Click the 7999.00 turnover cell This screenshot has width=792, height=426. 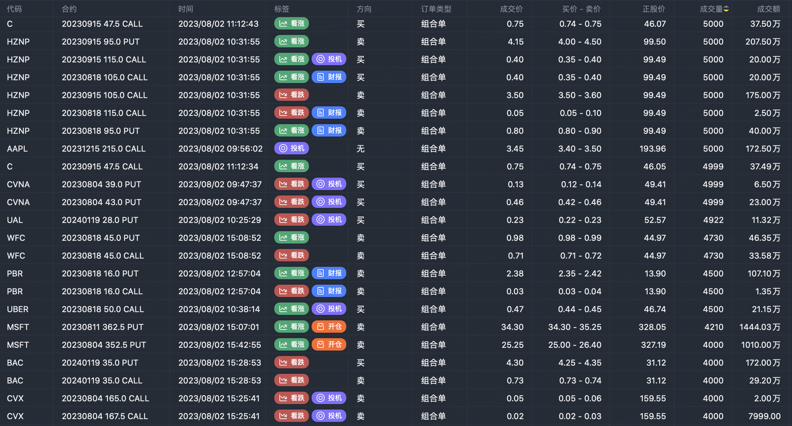click(x=764, y=416)
